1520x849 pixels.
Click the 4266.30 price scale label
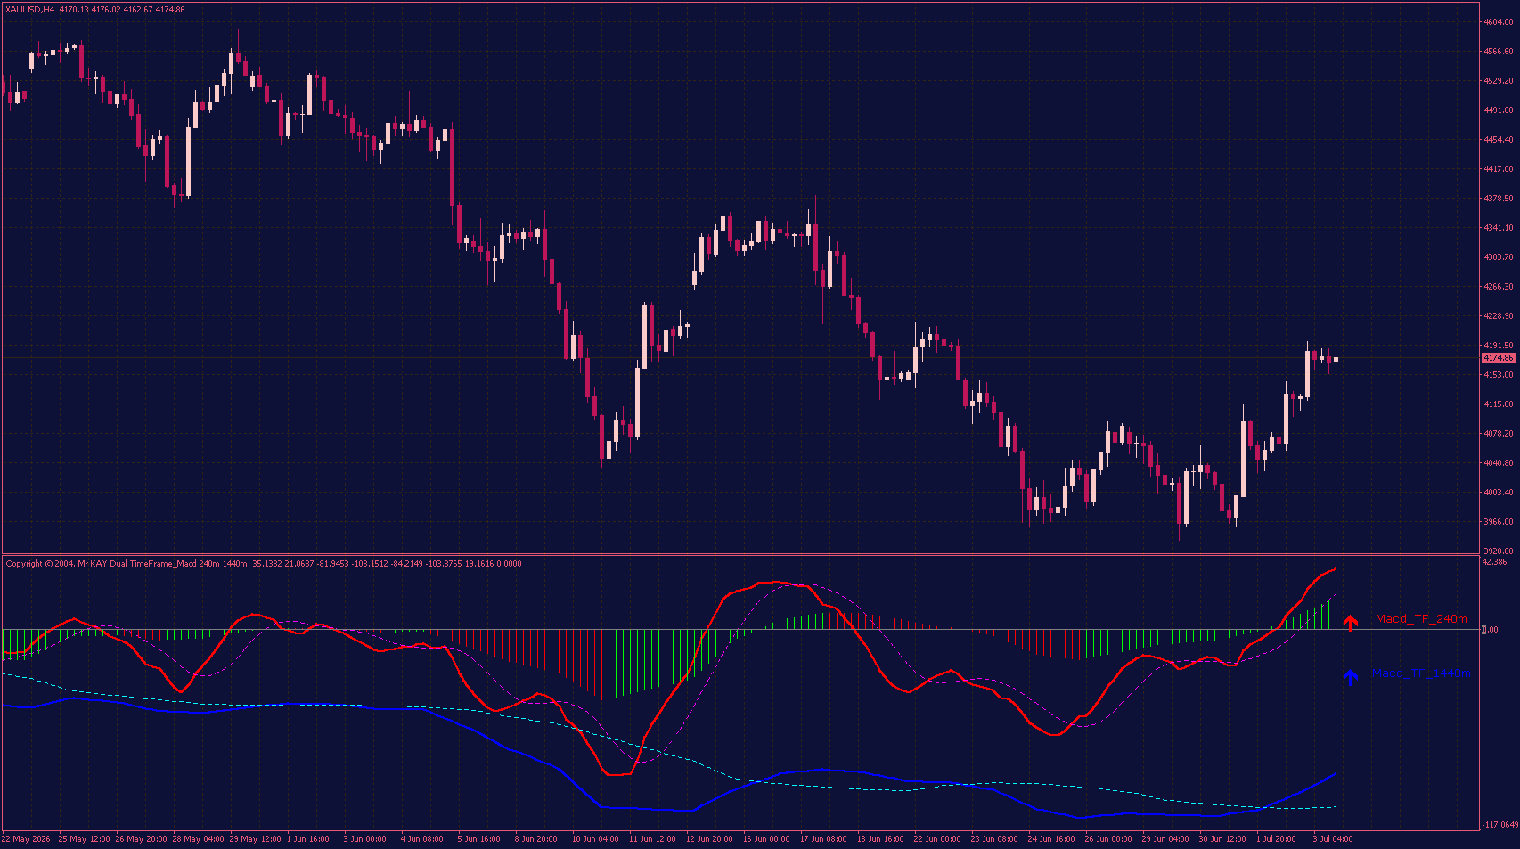(x=1499, y=287)
